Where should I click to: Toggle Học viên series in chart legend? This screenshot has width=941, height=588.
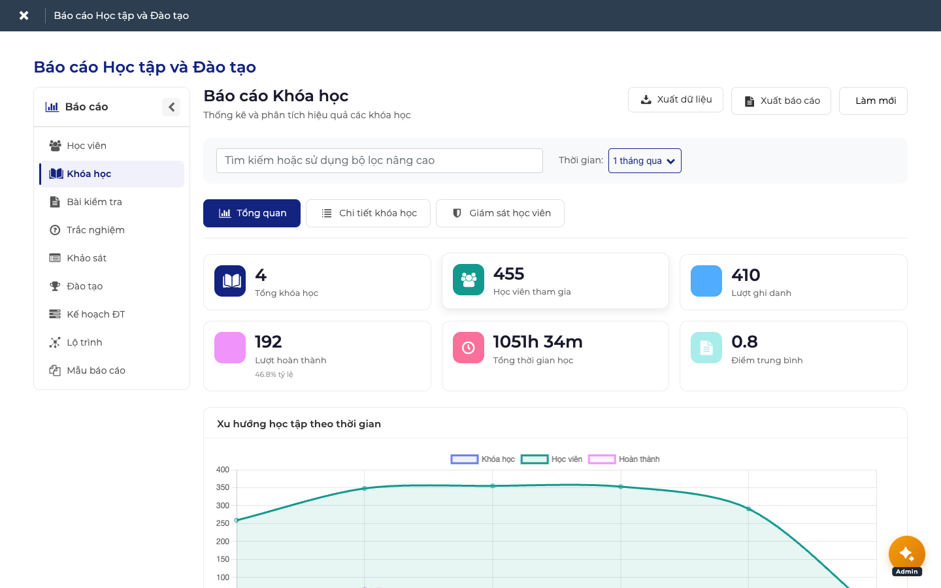(x=552, y=459)
